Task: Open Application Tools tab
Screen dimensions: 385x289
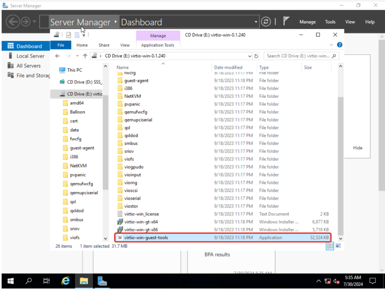Action: pos(157,45)
